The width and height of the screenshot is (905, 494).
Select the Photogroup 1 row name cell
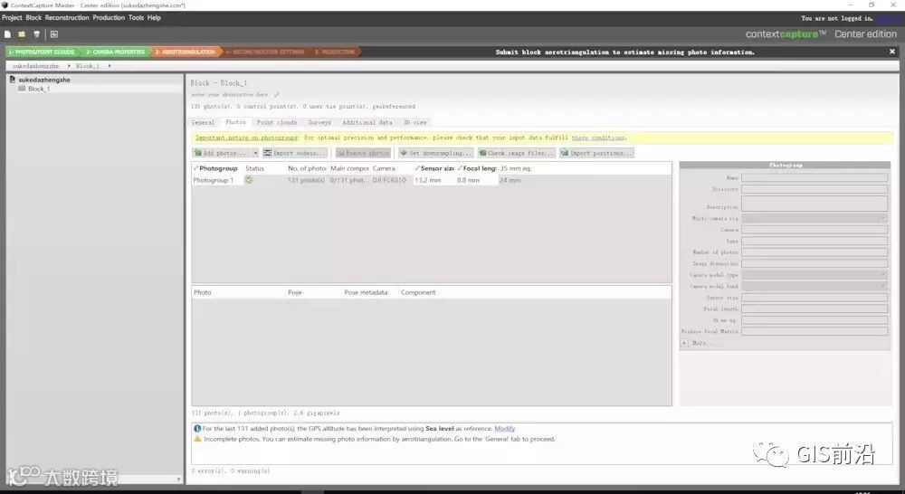217,180
